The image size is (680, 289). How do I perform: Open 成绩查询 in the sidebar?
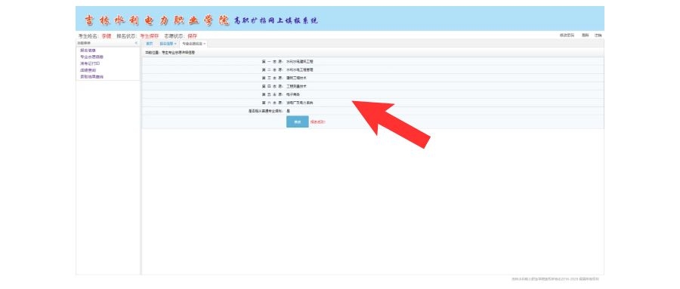tap(88, 70)
